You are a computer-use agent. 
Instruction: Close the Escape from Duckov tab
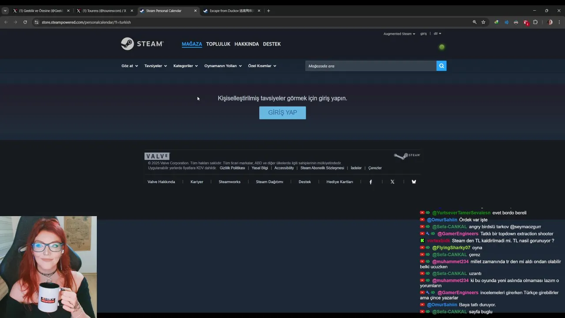259,11
